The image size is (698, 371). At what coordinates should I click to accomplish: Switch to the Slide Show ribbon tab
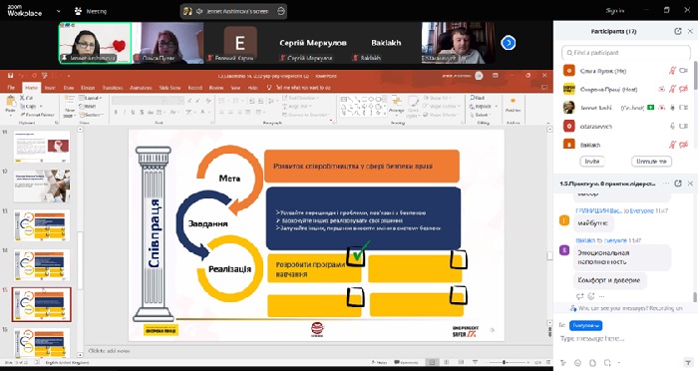point(171,88)
